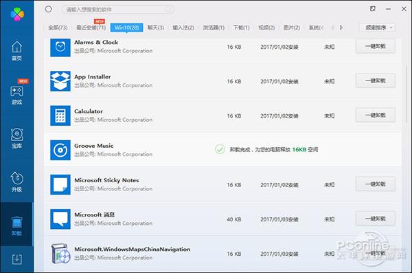The width and height of the screenshot is (412, 273).
Task: Click the Calculator name text
Action: click(89, 111)
